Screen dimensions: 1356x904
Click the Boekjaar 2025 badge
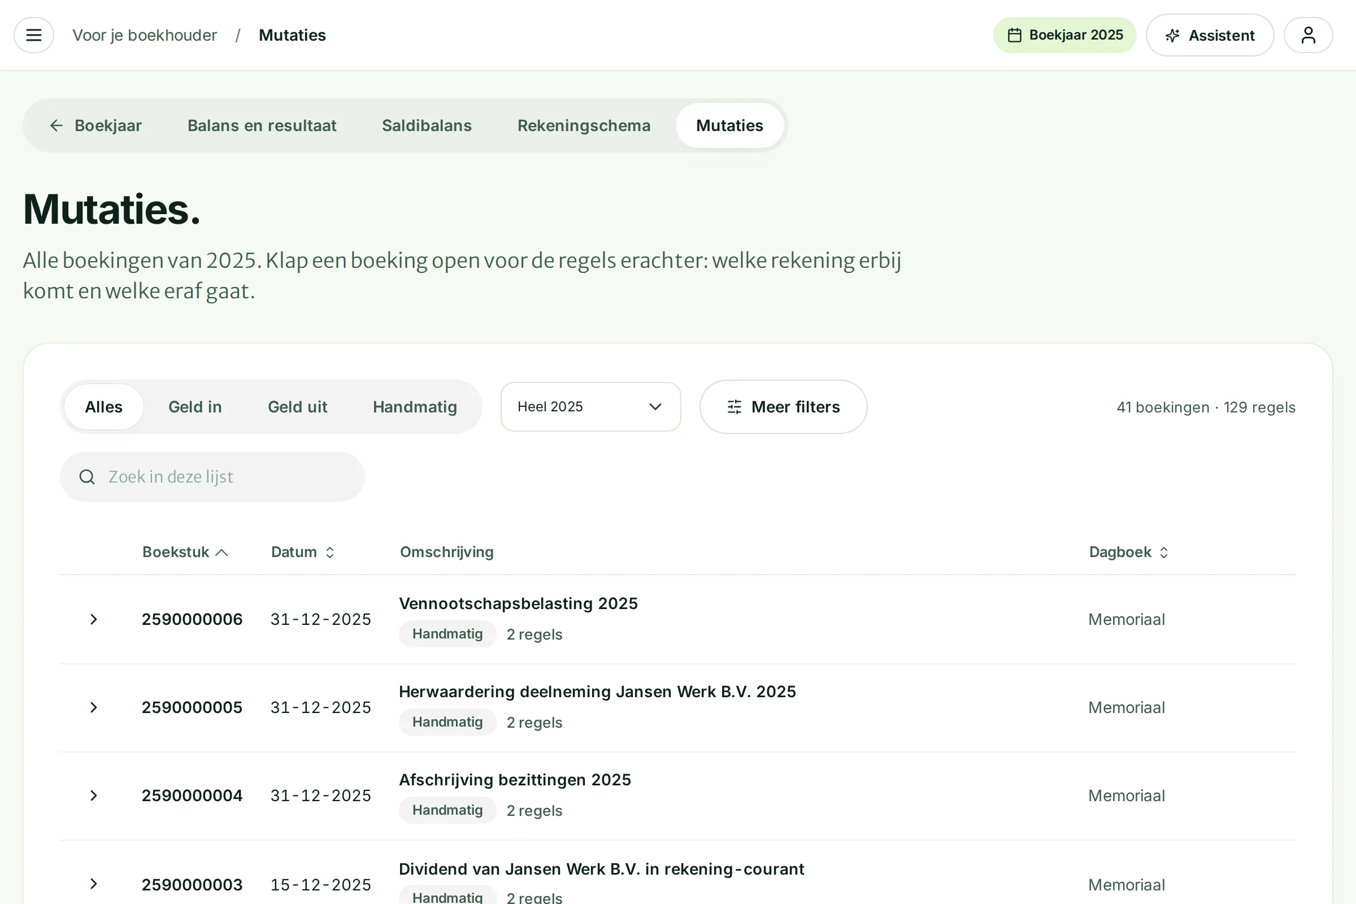coord(1064,35)
